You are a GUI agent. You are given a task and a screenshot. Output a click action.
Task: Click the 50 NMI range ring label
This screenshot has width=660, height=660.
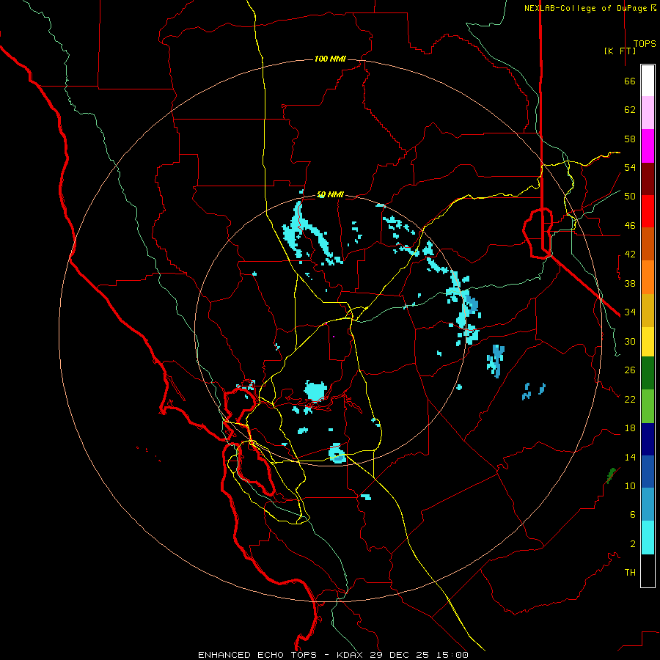click(330, 194)
